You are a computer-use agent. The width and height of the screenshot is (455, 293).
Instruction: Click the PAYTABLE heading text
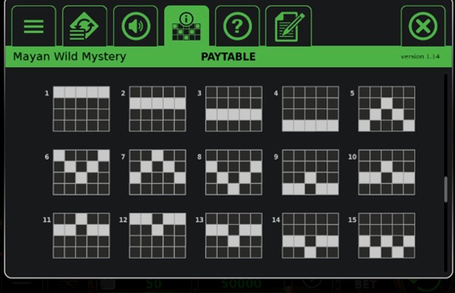pyautogui.click(x=228, y=57)
